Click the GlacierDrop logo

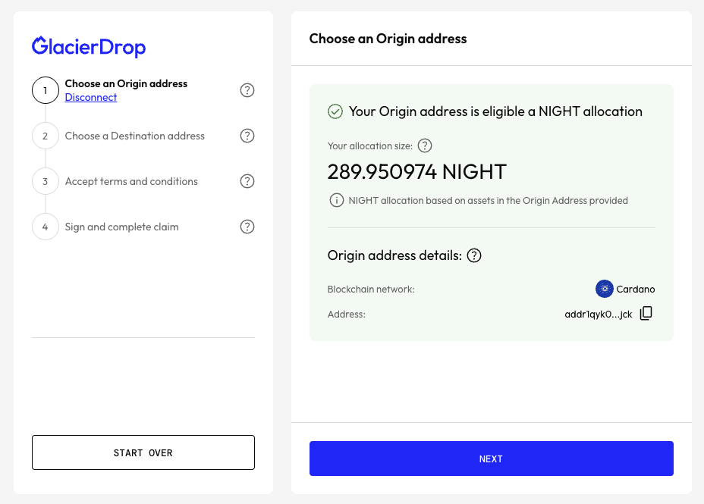[89, 47]
